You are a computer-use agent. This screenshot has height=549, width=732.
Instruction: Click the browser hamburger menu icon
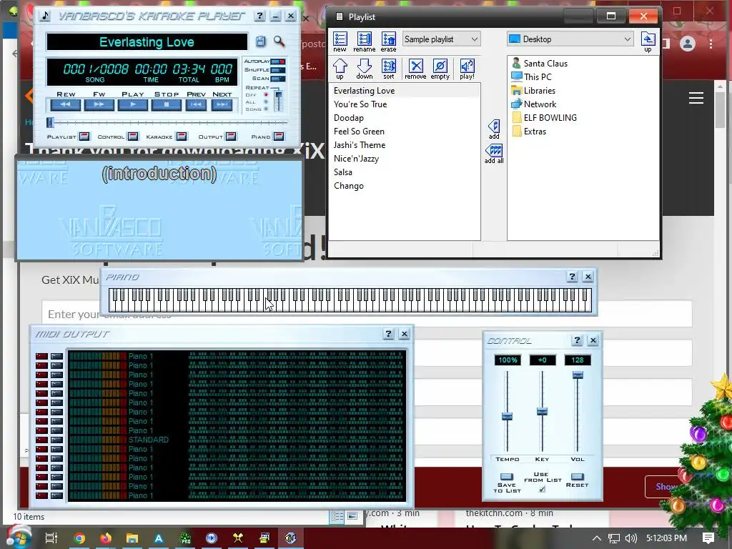coord(696,97)
